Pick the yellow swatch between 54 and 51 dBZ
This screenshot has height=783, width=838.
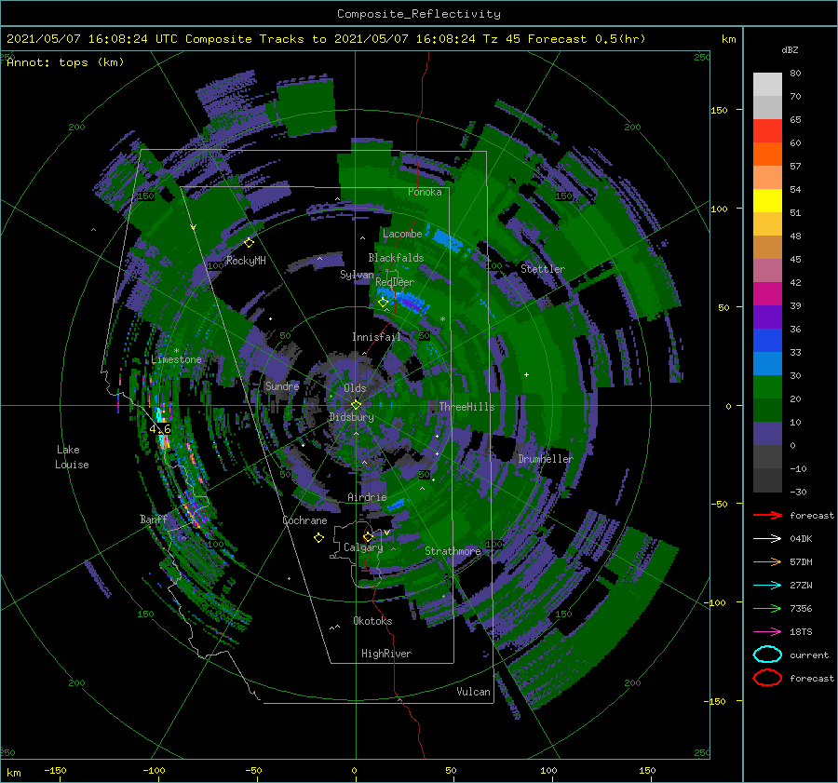click(767, 201)
